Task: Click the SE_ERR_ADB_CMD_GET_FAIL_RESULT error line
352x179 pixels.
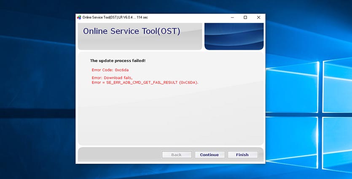Action: coord(145,82)
